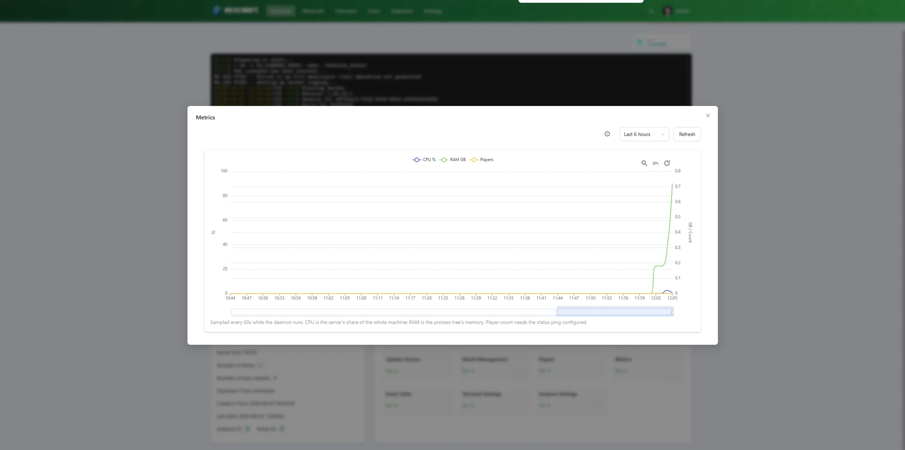Click the left handle of the range slider
Screen dimensions: 905x450
pyautogui.click(x=557, y=312)
